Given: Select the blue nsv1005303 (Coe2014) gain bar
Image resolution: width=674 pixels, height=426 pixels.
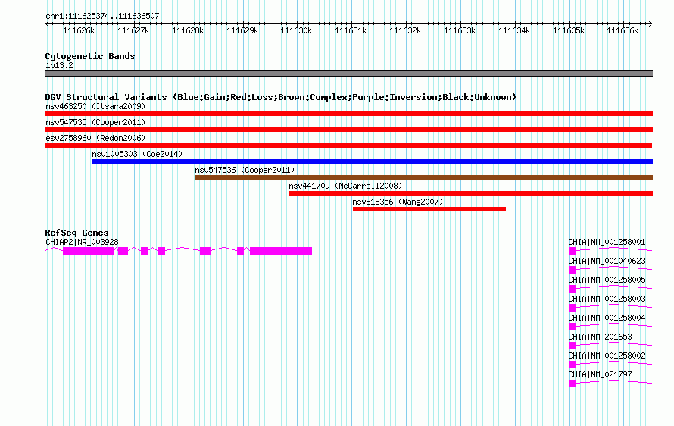Looking at the screenshot, I should (x=373, y=161).
